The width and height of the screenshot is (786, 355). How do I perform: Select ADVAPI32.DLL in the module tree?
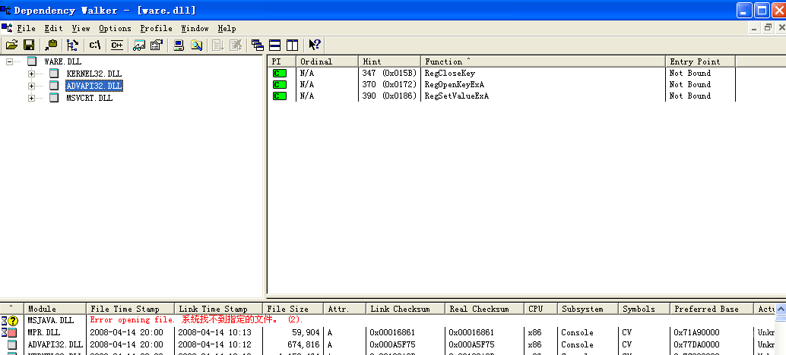point(93,86)
